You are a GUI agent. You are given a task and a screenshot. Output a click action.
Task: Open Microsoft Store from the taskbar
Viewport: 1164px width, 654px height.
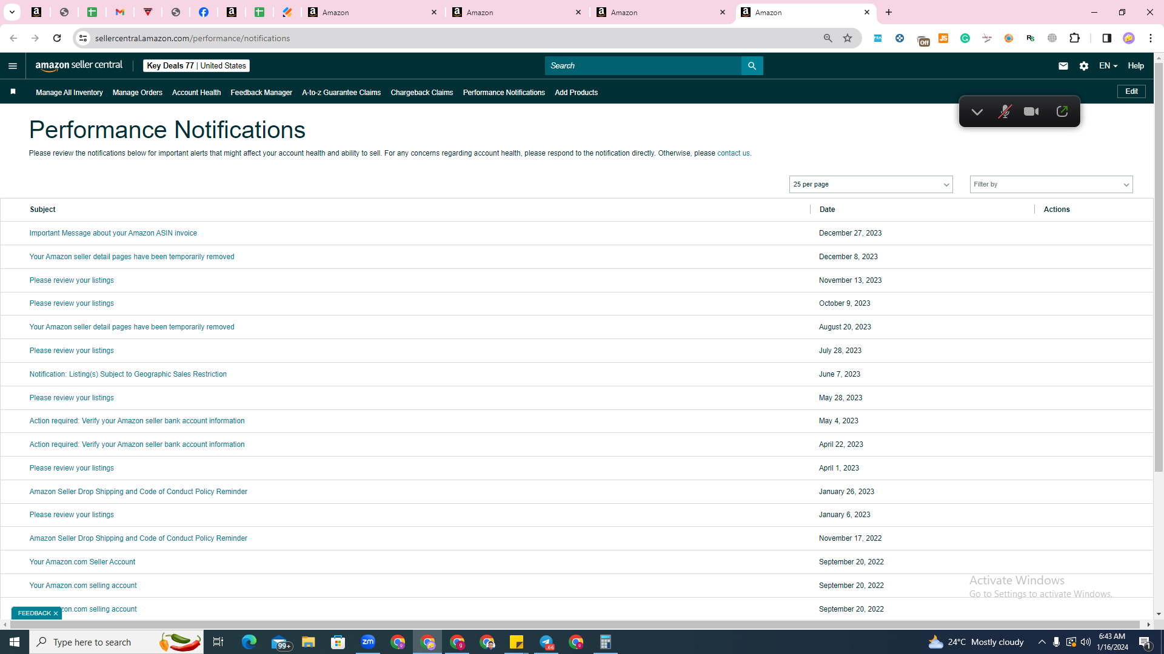click(x=338, y=642)
